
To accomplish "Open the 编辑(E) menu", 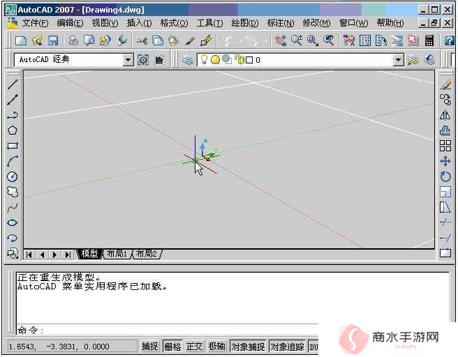I will pos(70,23).
